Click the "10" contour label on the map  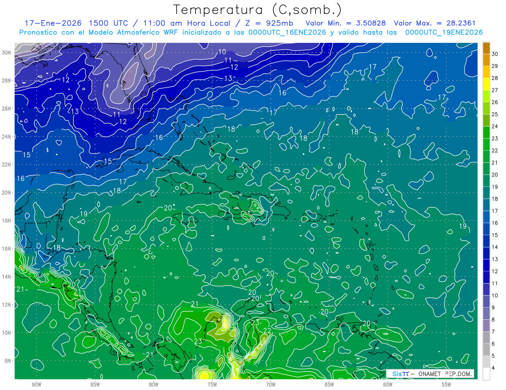222,52
